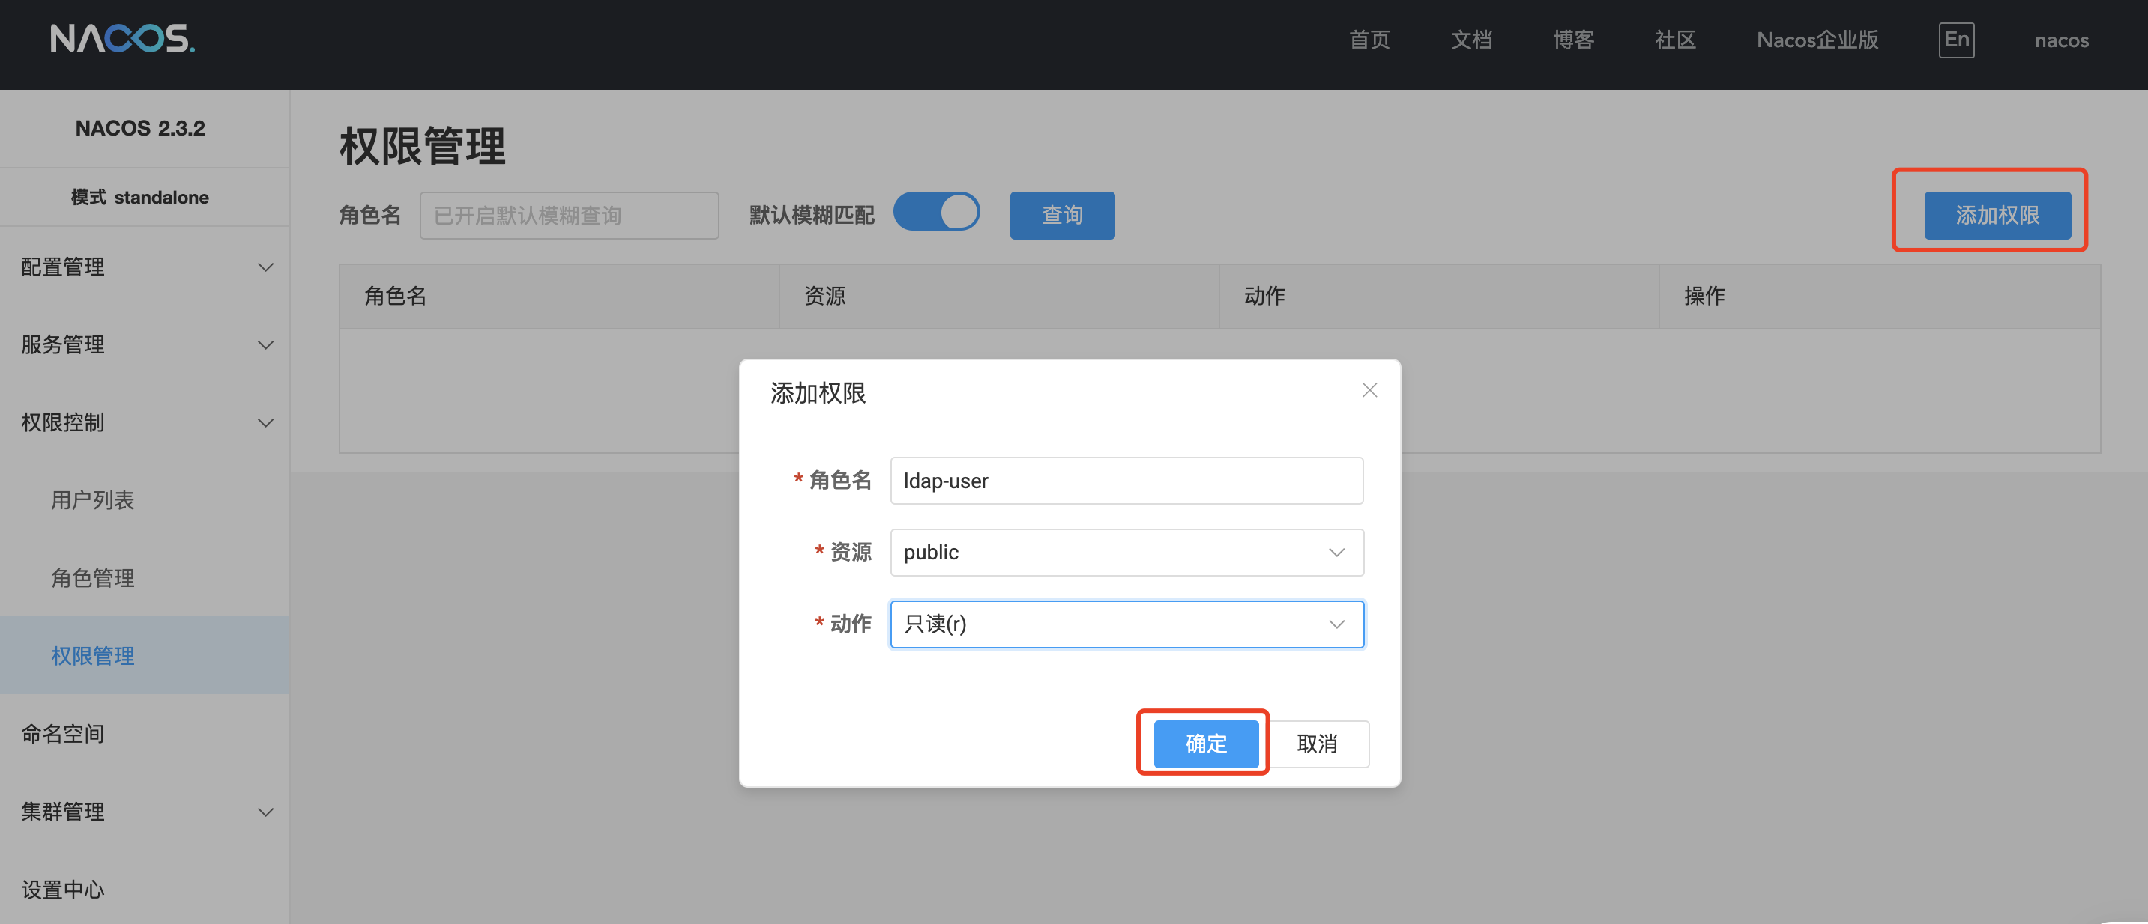Select 命名空间 in the sidebar
This screenshot has height=924, width=2148.
(x=64, y=733)
